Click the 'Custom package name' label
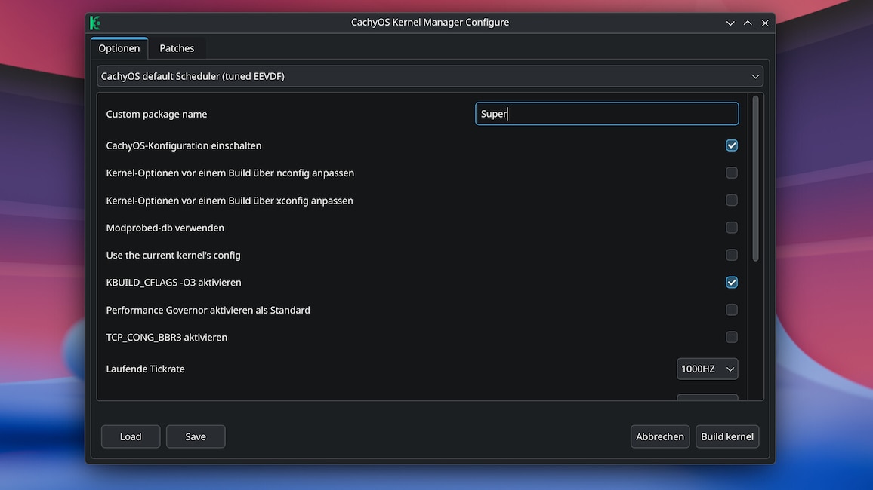Screen dimensions: 873x490 coord(156,114)
